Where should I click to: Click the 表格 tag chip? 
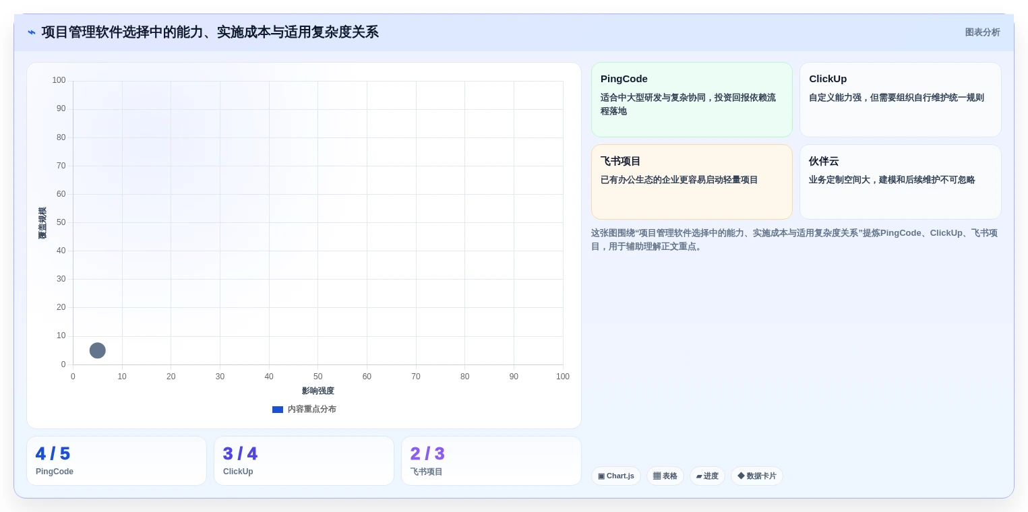point(665,476)
